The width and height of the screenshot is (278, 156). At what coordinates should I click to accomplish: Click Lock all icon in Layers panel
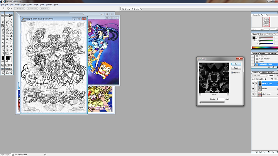pos(265,79)
